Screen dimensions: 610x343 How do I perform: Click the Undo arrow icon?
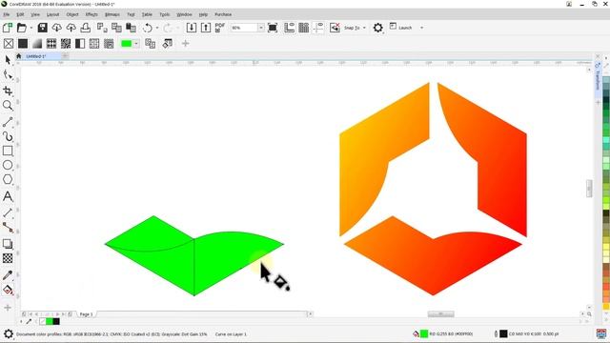(148, 28)
